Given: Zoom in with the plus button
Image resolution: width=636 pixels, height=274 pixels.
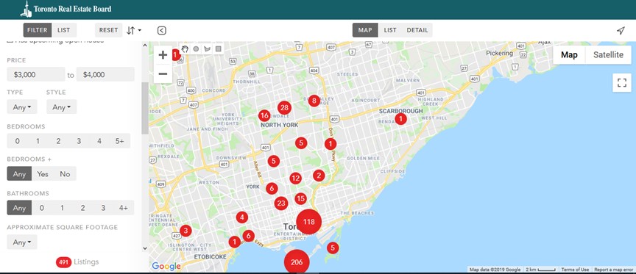Looking at the screenshot, I should pos(163,55).
